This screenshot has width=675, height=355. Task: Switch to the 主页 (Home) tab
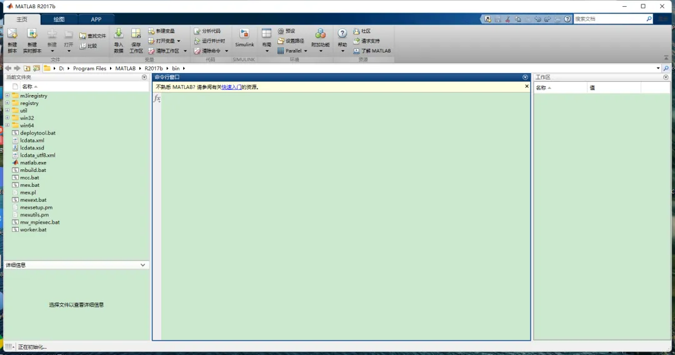[22, 19]
